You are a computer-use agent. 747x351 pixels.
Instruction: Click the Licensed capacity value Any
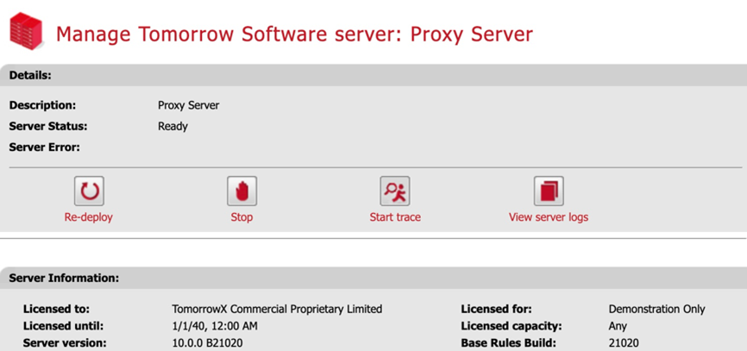click(x=618, y=326)
